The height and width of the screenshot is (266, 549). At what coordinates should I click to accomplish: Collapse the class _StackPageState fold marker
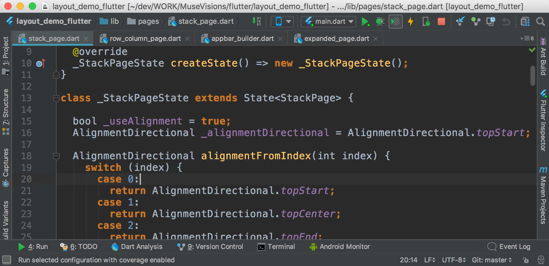click(x=56, y=98)
